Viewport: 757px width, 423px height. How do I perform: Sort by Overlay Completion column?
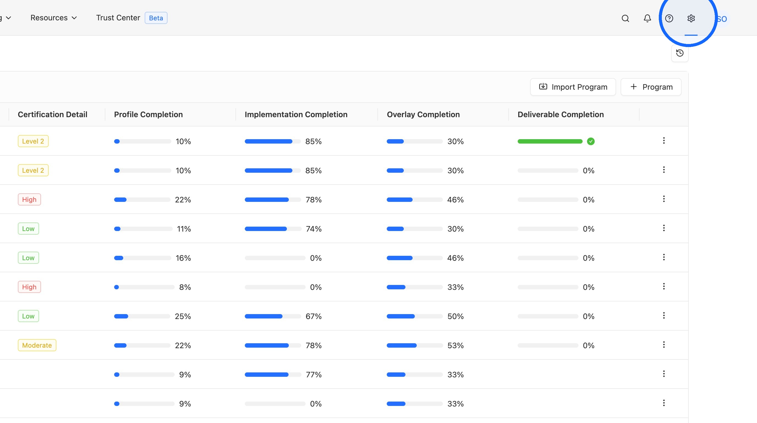coord(423,115)
